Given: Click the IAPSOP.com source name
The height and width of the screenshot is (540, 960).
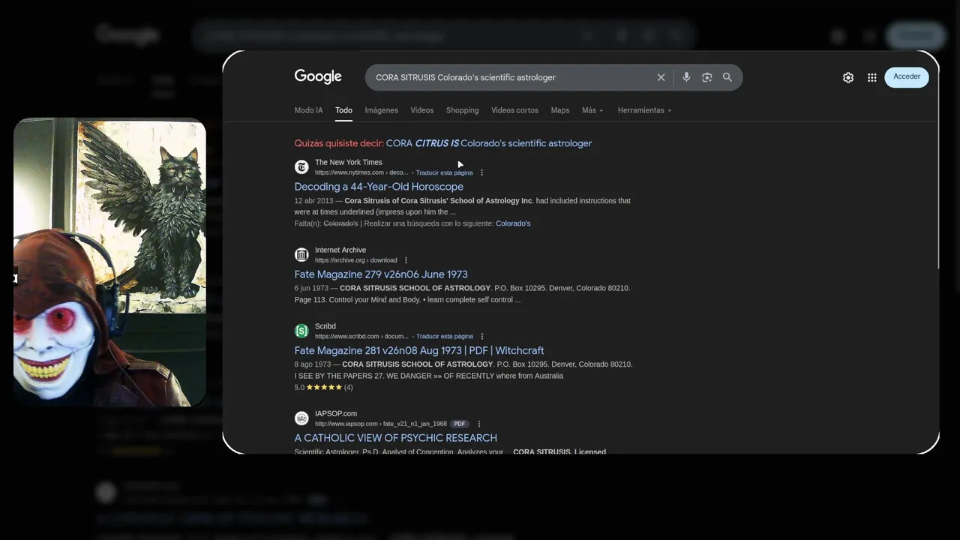Looking at the screenshot, I should tap(336, 413).
